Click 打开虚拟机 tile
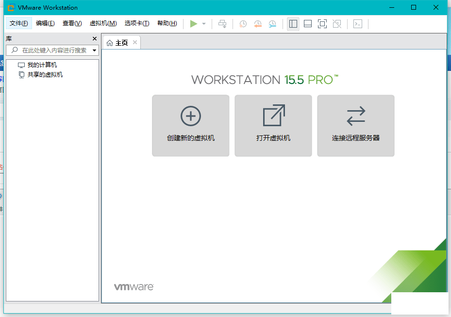The width and height of the screenshot is (451, 317). pyautogui.click(x=273, y=126)
